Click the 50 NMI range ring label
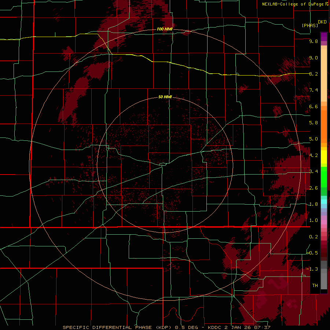Viewport: 330px width, 330px height. tap(165, 97)
